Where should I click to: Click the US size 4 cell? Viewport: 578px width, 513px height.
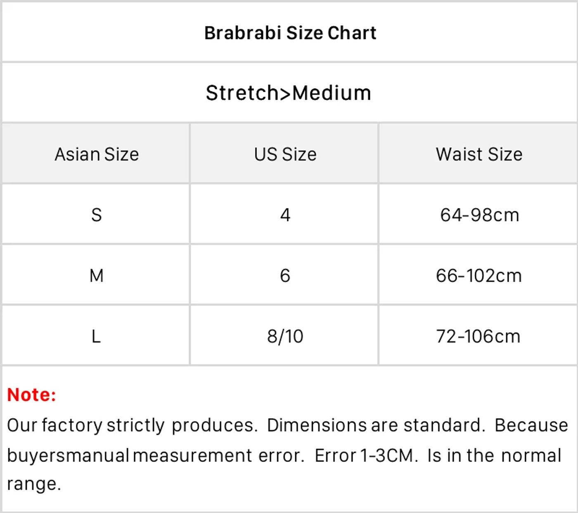tap(285, 215)
